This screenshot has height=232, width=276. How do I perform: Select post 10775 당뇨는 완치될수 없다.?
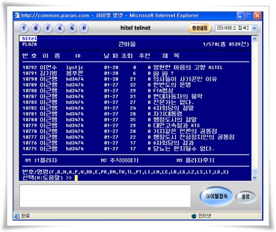point(118,148)
